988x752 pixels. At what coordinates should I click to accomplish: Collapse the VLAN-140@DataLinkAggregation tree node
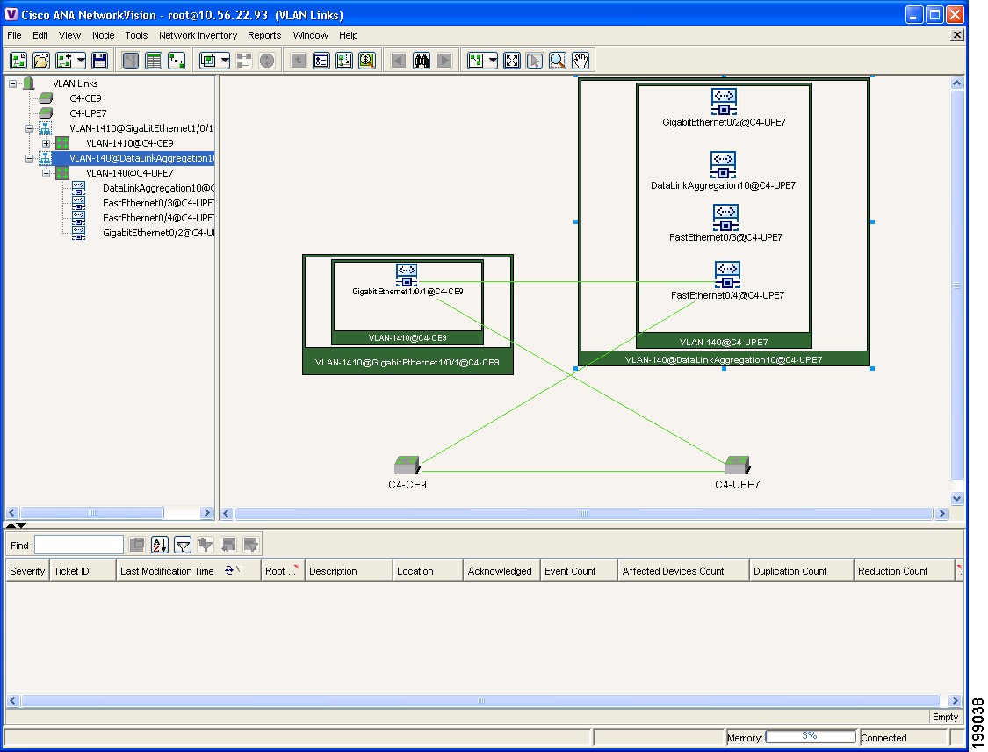[29, 158]
